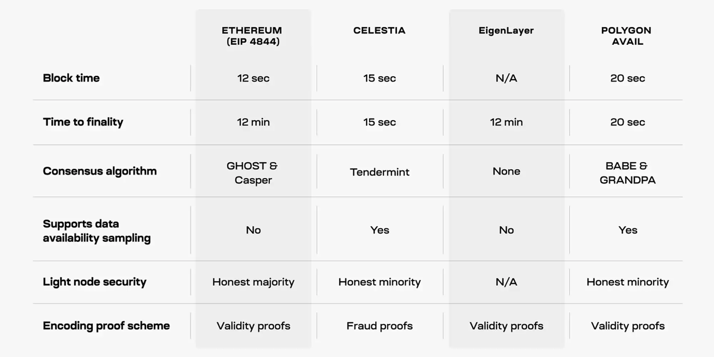Click the Block time row label

point(71,78)
